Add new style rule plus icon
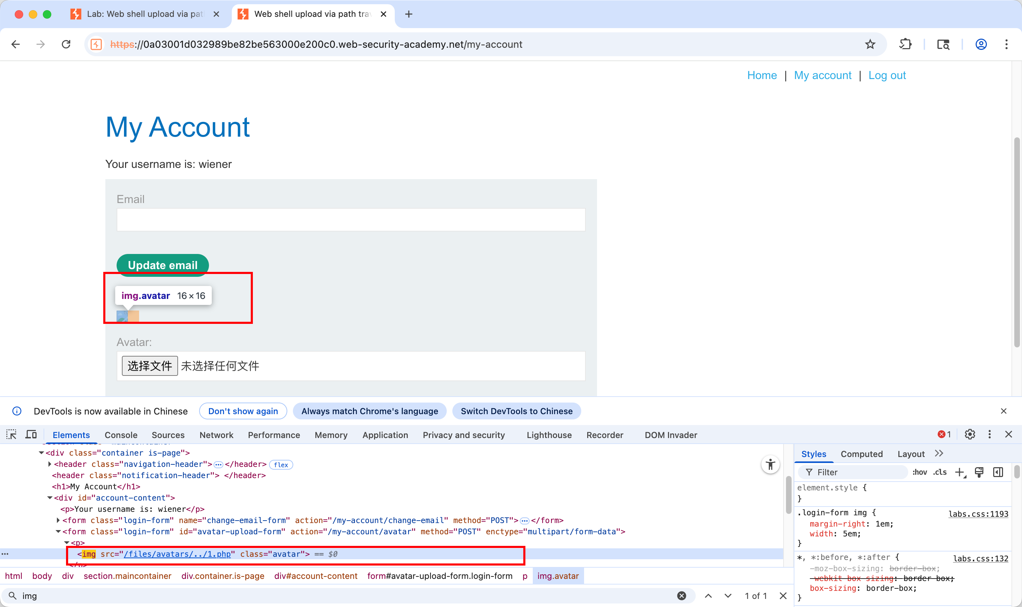The height and width of the screenshot is (607, 1022). pos(960,472)
